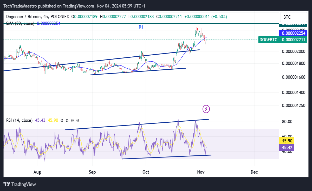Click the 0.000001600 price axis label
This screenshot has height=191, width=312.
[294, 77]
